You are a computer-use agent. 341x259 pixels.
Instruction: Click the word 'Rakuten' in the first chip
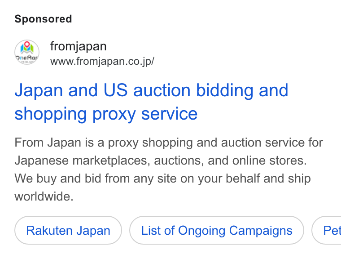coord(50,231)
